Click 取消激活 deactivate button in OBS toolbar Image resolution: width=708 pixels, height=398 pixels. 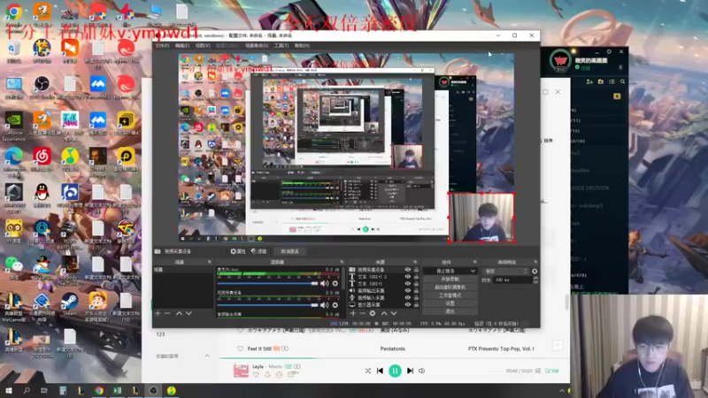coord(290,251)
